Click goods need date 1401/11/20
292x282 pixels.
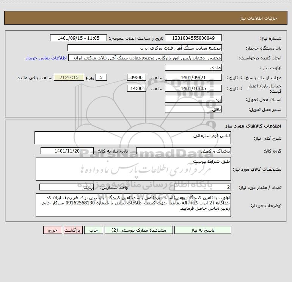click(x=67, y=151)
